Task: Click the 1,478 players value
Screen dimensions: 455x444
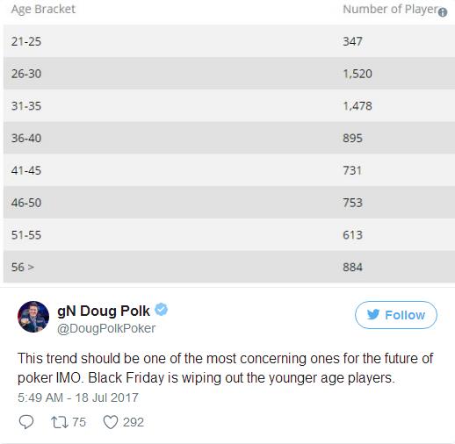Action: pyautogui.click(x=357, y=106)
